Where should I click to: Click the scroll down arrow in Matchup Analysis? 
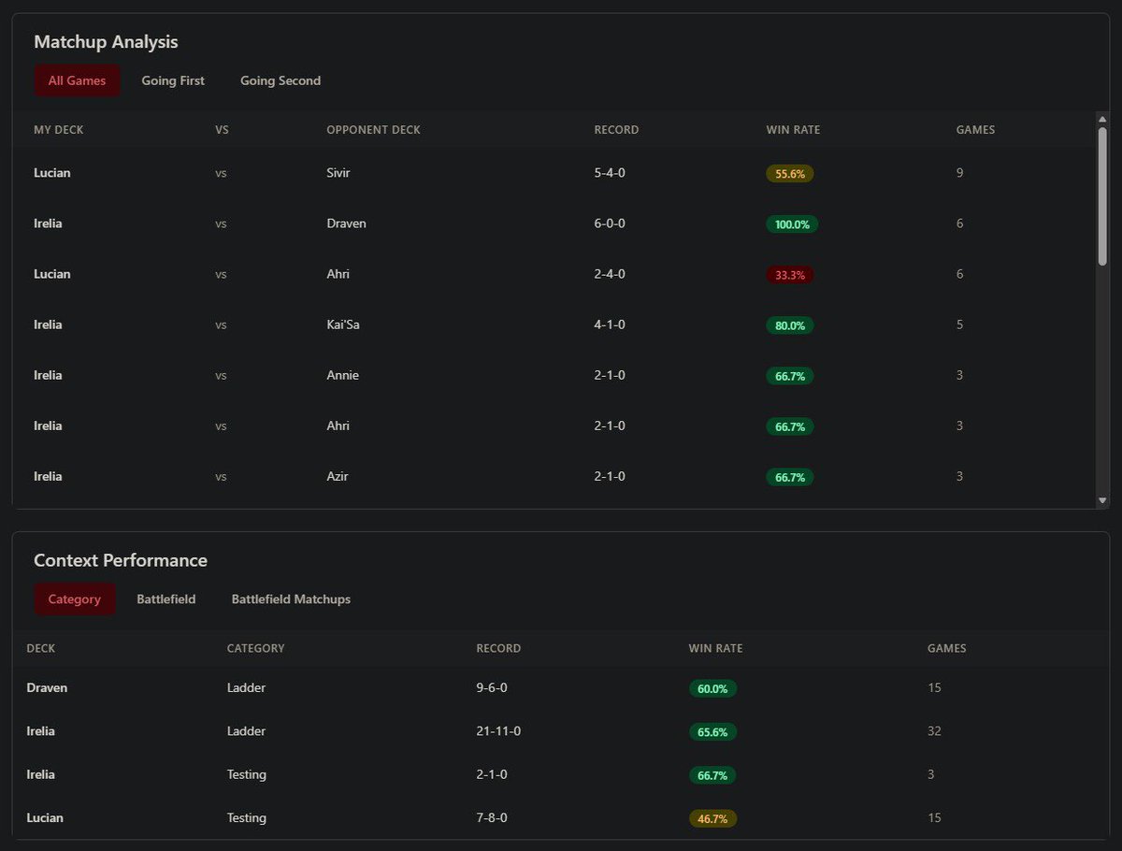pos(1102,500)
